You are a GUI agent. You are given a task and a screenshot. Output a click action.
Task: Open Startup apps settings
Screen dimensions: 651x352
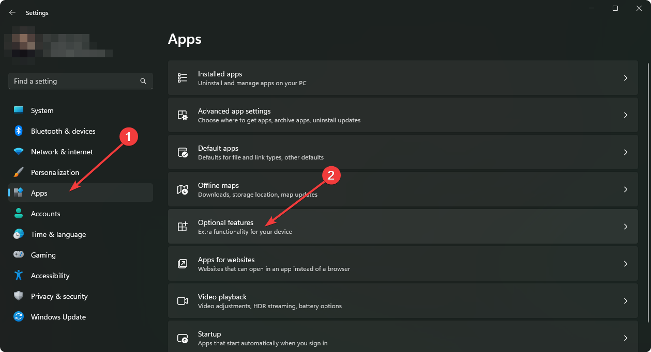[403, 337]
